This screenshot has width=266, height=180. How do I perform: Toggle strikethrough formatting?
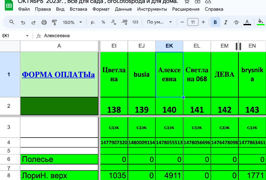pyautogui.click(x=236, y=22)
